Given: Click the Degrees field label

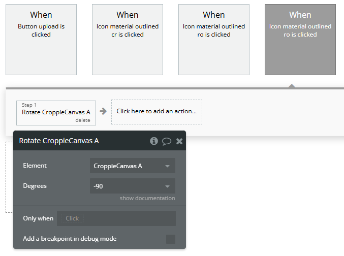Looking at the screenshot, I should click(35, 186).
